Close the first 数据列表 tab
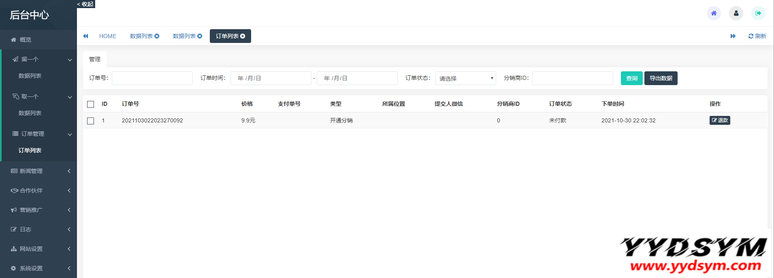774x278 pixels. click(157, 36)
